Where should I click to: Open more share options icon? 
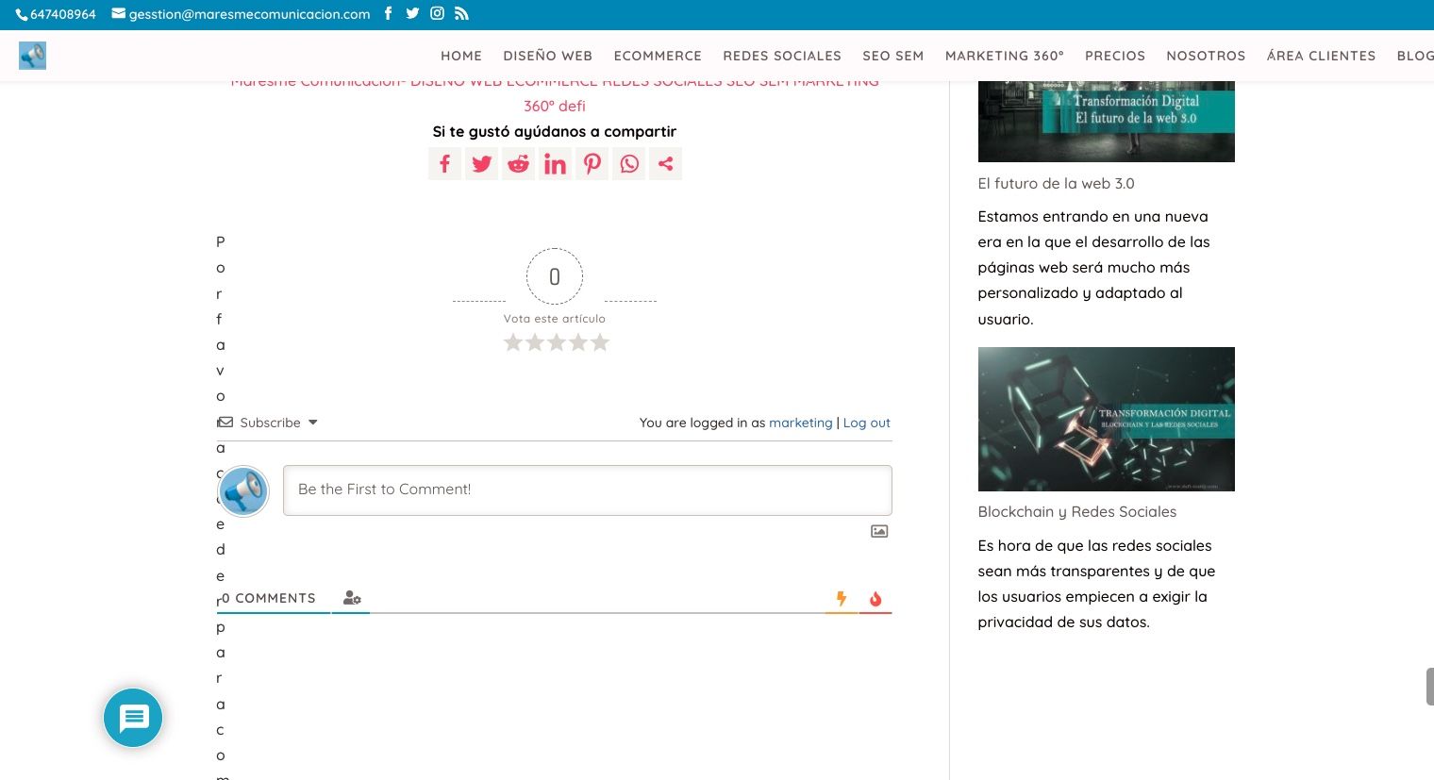[665, 164]
